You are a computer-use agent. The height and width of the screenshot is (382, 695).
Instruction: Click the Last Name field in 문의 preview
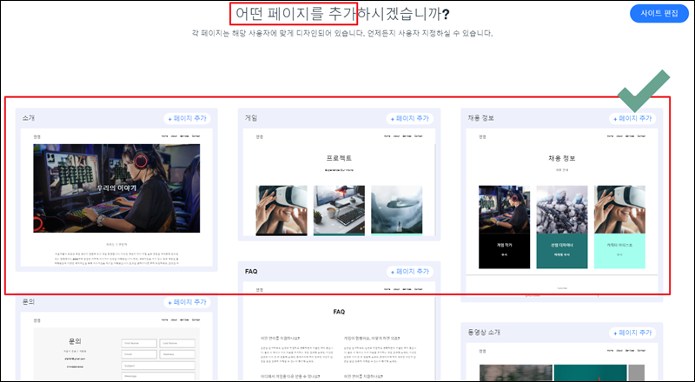[x=177, y=344]
